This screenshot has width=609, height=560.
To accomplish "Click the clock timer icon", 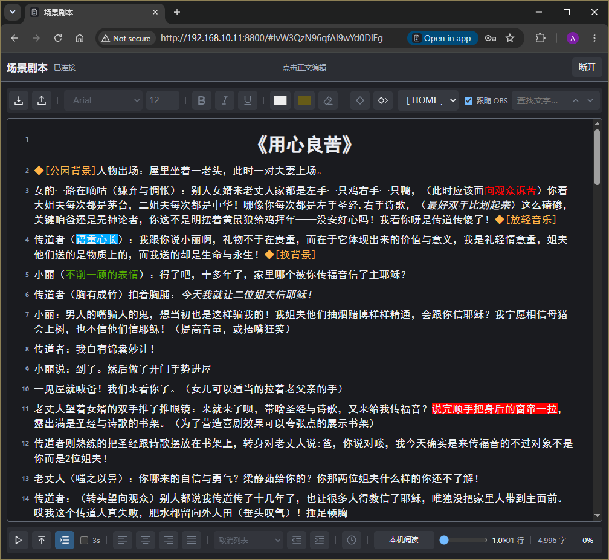I will [x=352, y=540].
